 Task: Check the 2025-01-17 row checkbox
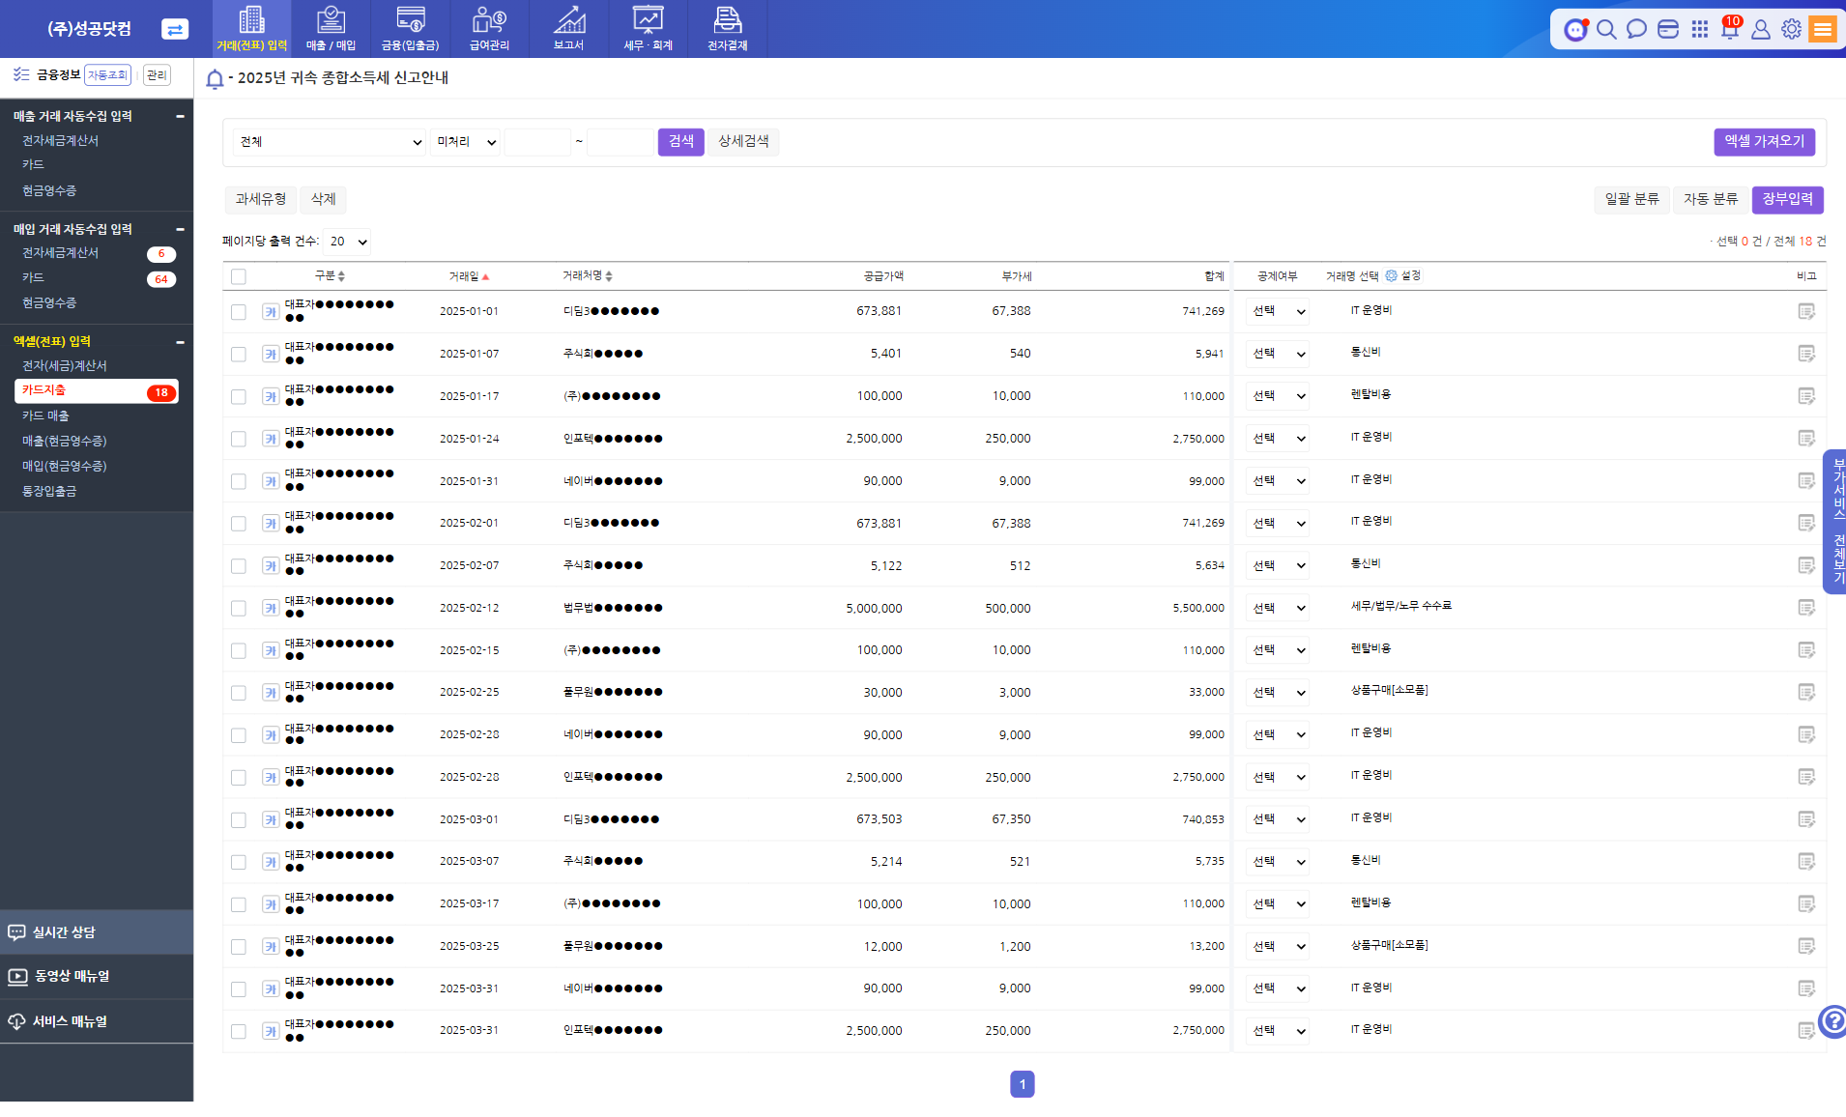[x=239, y=396]
